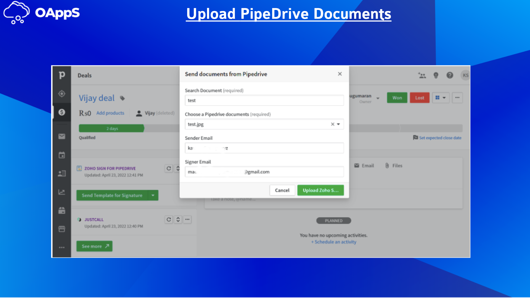Screen dimensions: 530x298
Task: Click the Add products link
Action: 110,113
